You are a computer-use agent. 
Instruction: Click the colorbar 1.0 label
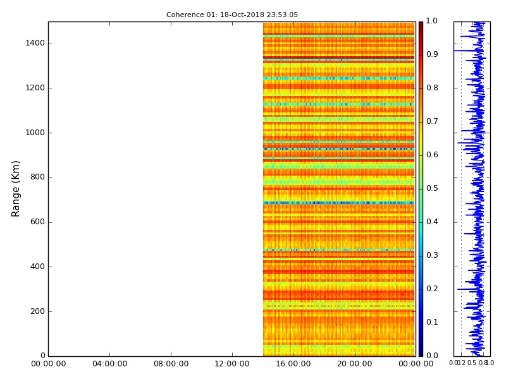[x=432, y=21]
